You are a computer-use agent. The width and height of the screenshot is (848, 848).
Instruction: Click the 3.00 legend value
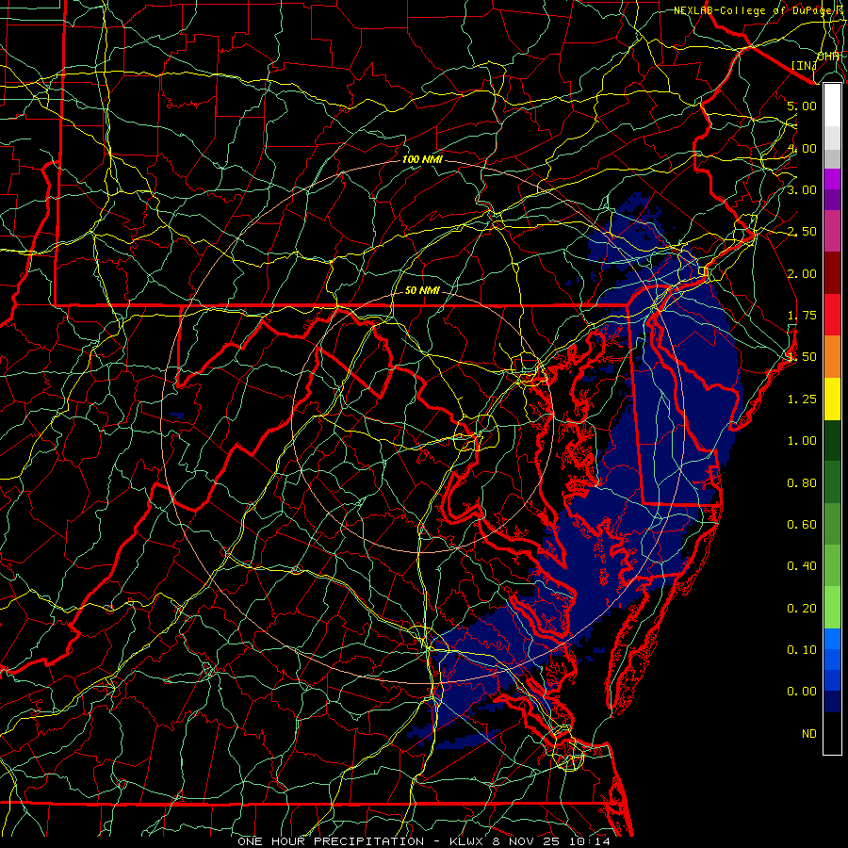click(802, 189)
